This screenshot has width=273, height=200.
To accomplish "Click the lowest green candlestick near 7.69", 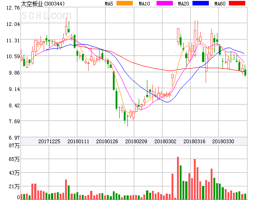I will tap(127, 120).
